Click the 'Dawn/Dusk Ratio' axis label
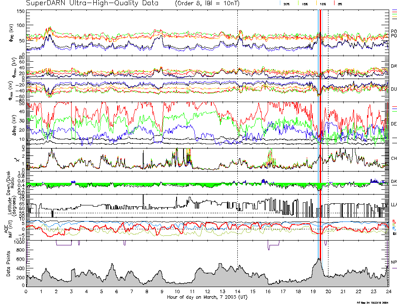Screen dimensions: 397x304 tap(11, 183)
